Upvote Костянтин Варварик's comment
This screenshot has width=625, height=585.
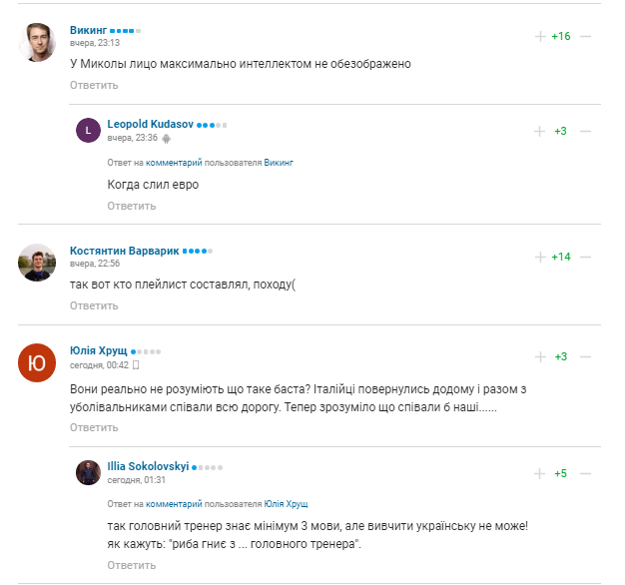pos(540,257)
